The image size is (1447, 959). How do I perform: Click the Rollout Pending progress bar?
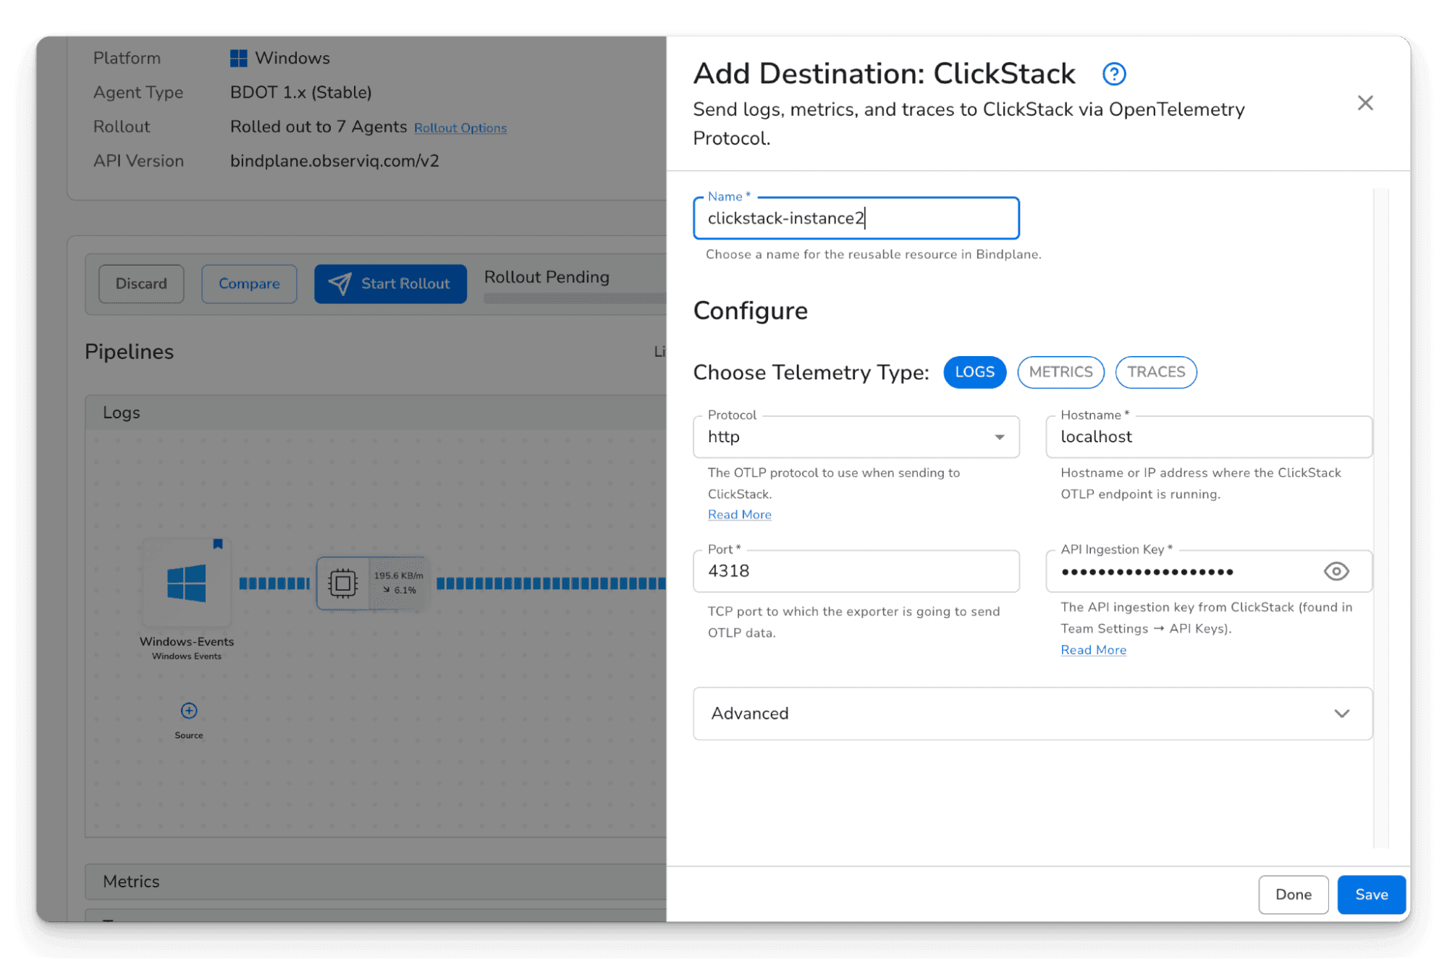(575, 297)
